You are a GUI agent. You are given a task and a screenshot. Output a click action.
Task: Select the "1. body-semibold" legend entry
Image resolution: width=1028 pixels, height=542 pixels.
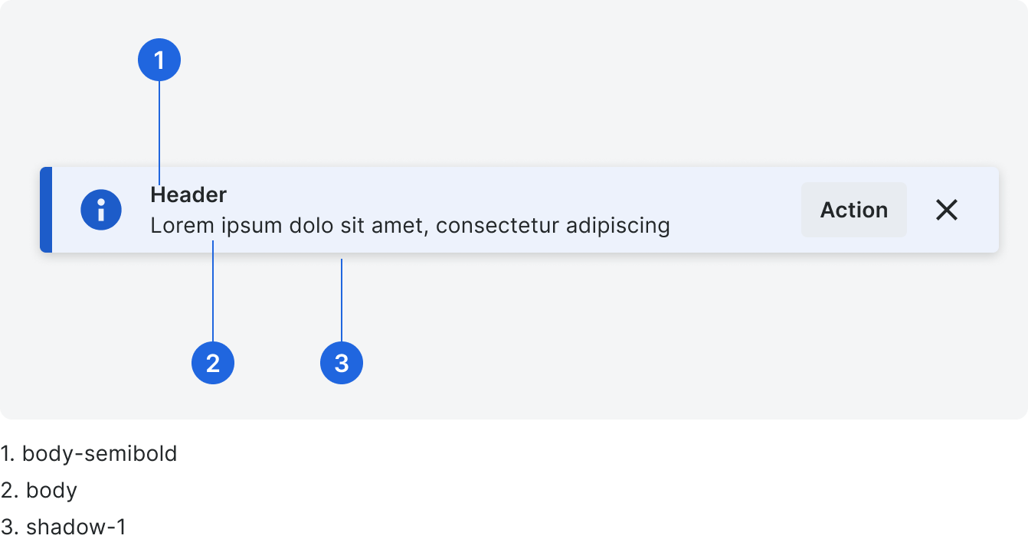[x=89, y=454]
